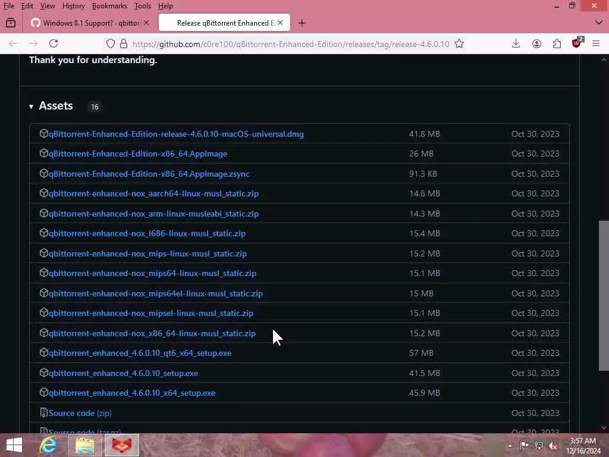Click the Assets count badge 16
Viewport: 609px width, 457px height.
[x=95, y=107]
